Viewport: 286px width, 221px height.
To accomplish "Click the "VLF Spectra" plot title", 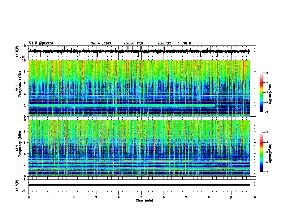I will click(x=41, y=43).
